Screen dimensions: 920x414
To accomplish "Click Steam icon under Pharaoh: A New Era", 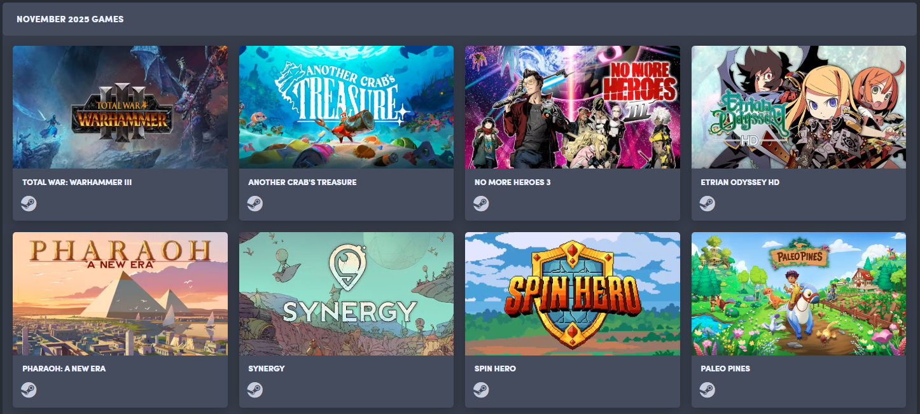I will pyautogui.click(x=29, y=390).
